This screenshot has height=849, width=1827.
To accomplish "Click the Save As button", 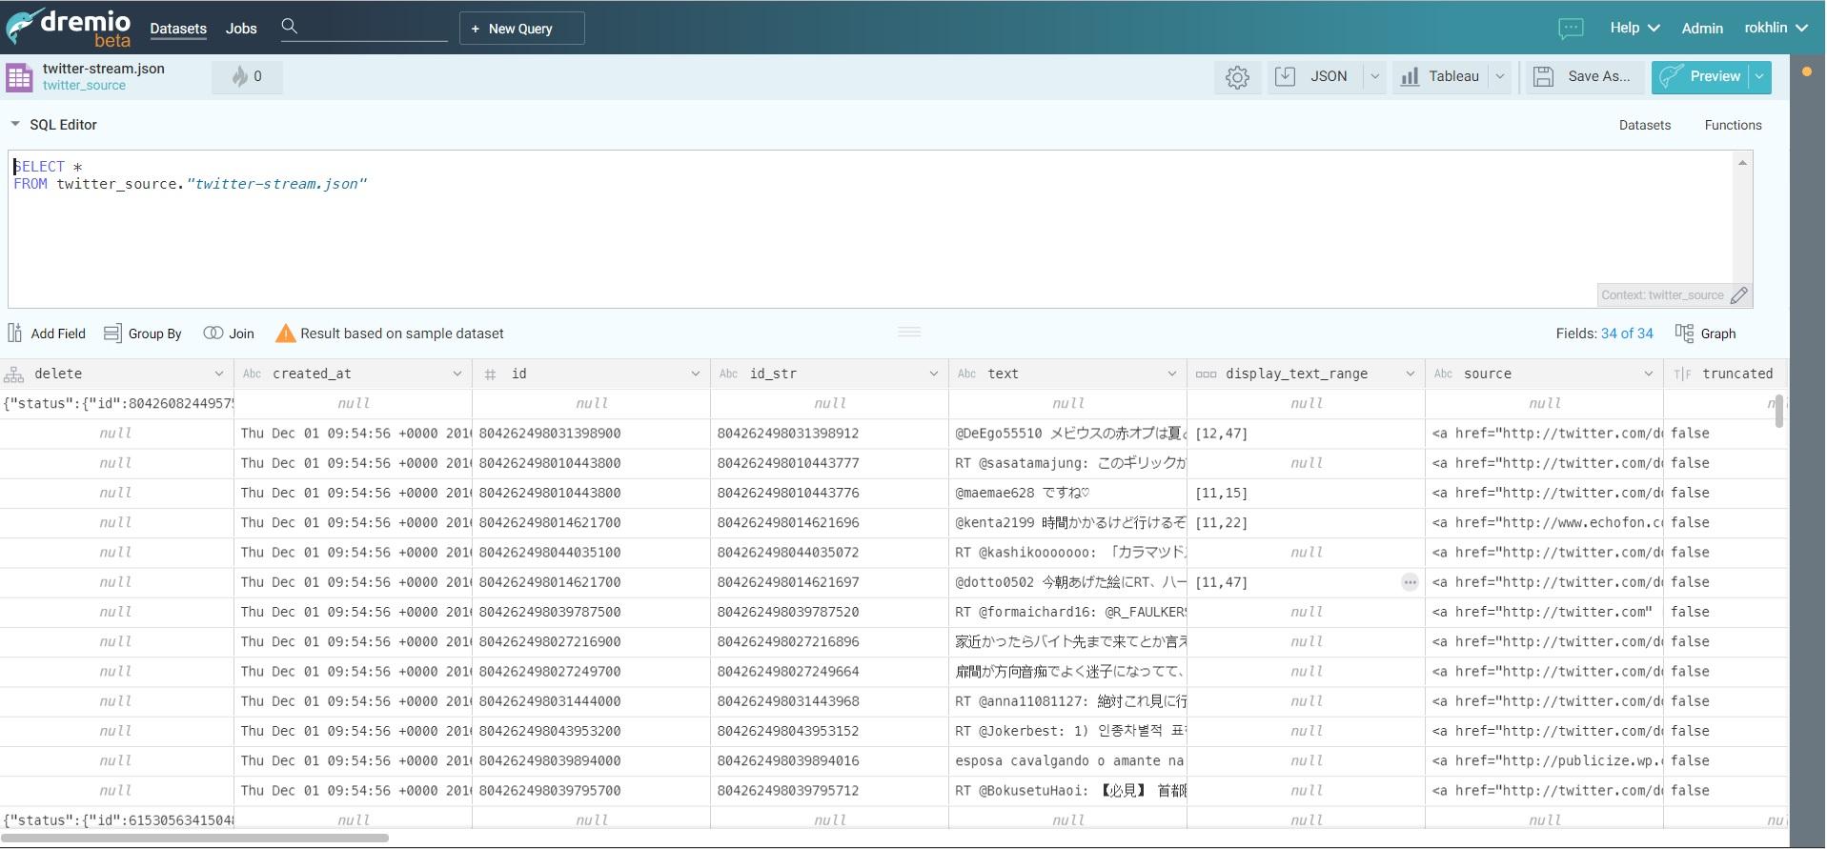I will point(1586,76).
